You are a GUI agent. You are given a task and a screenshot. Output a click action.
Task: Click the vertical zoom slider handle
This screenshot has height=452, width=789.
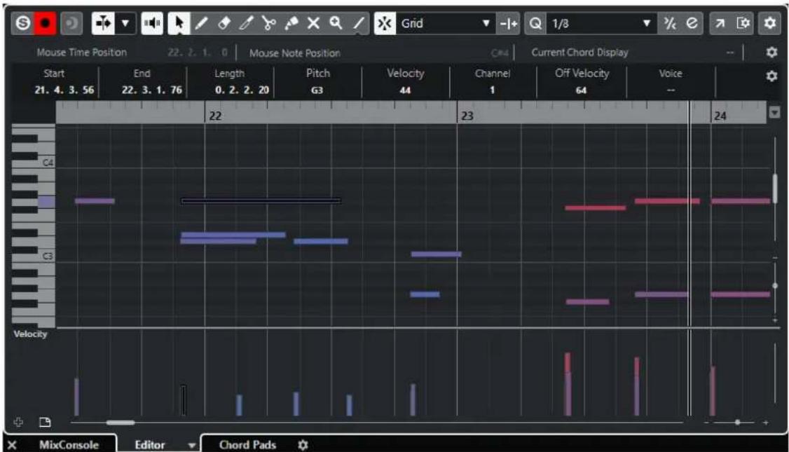776,285
